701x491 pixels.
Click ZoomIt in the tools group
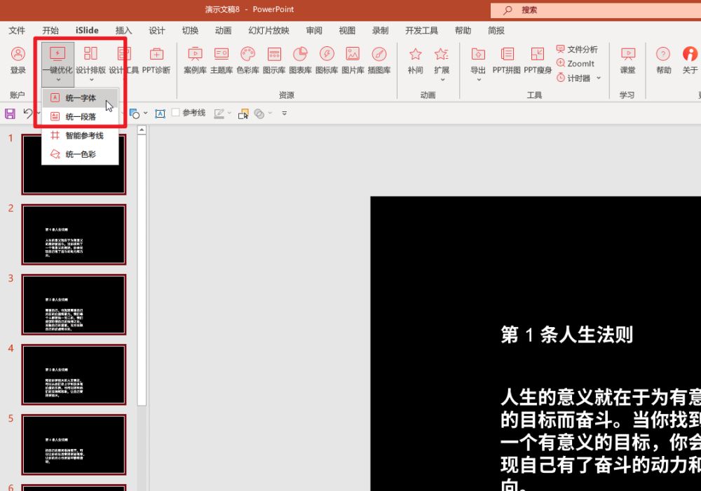coord(576,62)
